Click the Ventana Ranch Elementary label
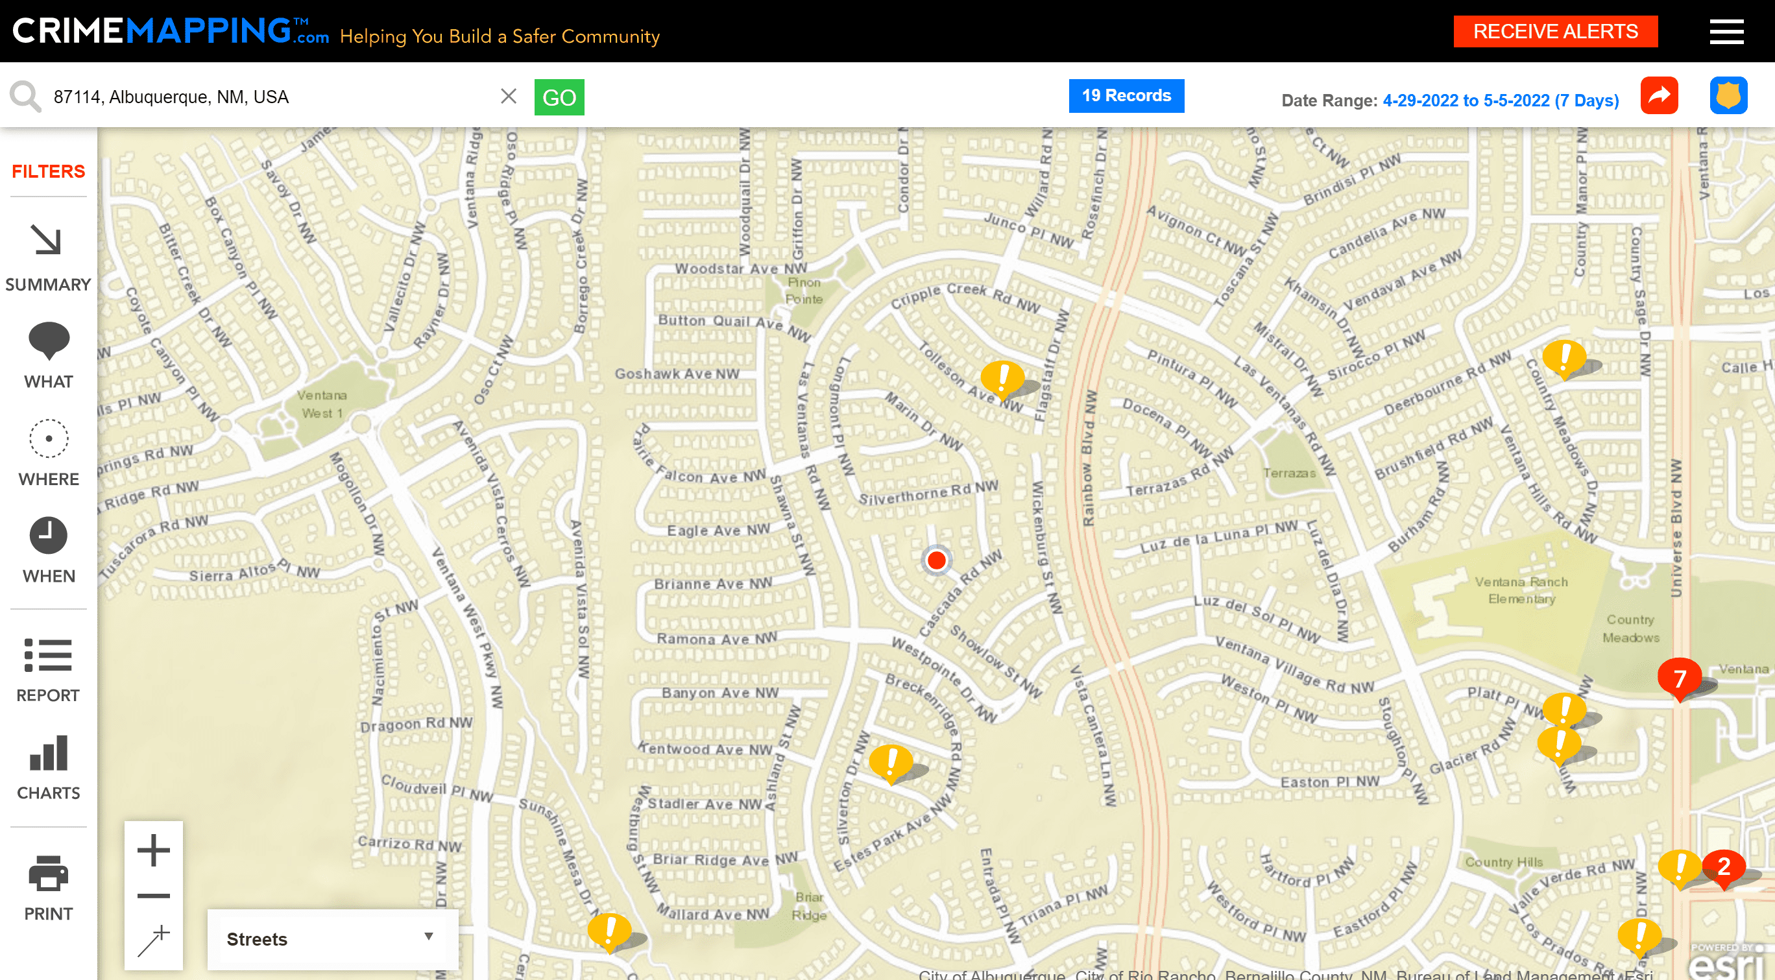1775x980 pixels. pyautogui.click(x=1521, y=590)
